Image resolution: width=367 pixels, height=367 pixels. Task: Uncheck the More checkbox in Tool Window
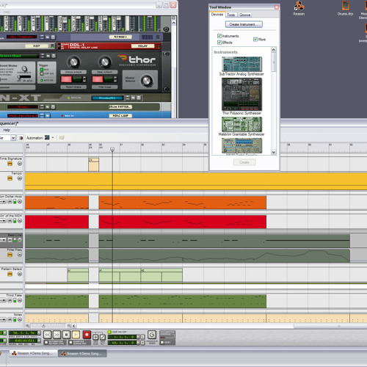pos(255,39)
